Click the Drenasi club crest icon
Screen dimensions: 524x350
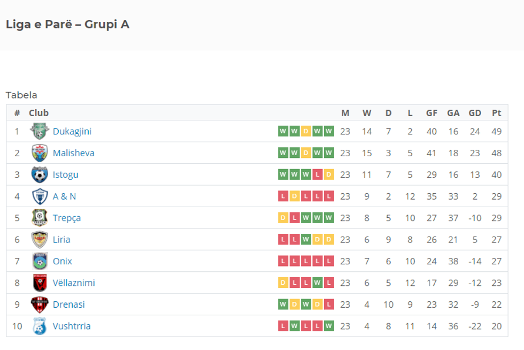tap(40, 305)
